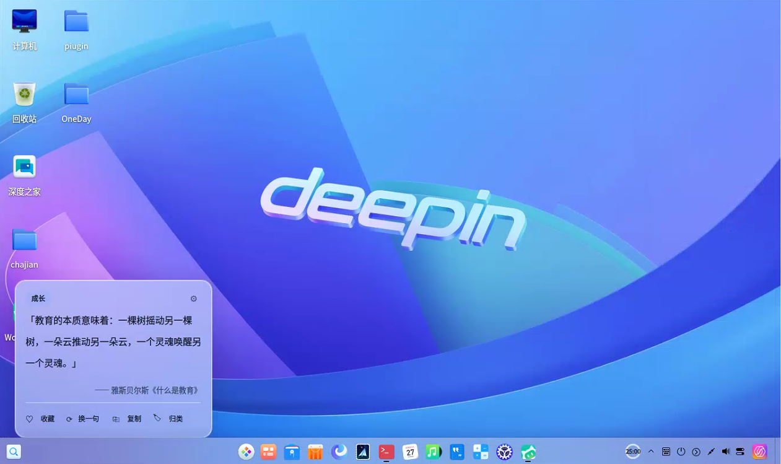Click the diagonal plug tray icon

711,452
